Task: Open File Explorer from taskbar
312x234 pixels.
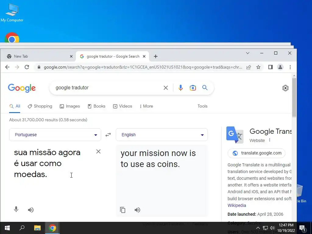Action: click(37, 228)
